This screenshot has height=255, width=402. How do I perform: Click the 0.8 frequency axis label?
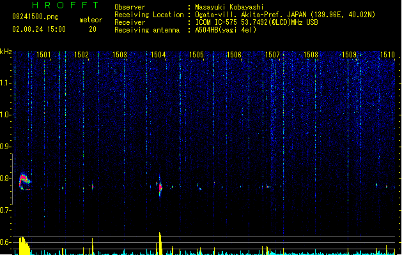point(5,178)
